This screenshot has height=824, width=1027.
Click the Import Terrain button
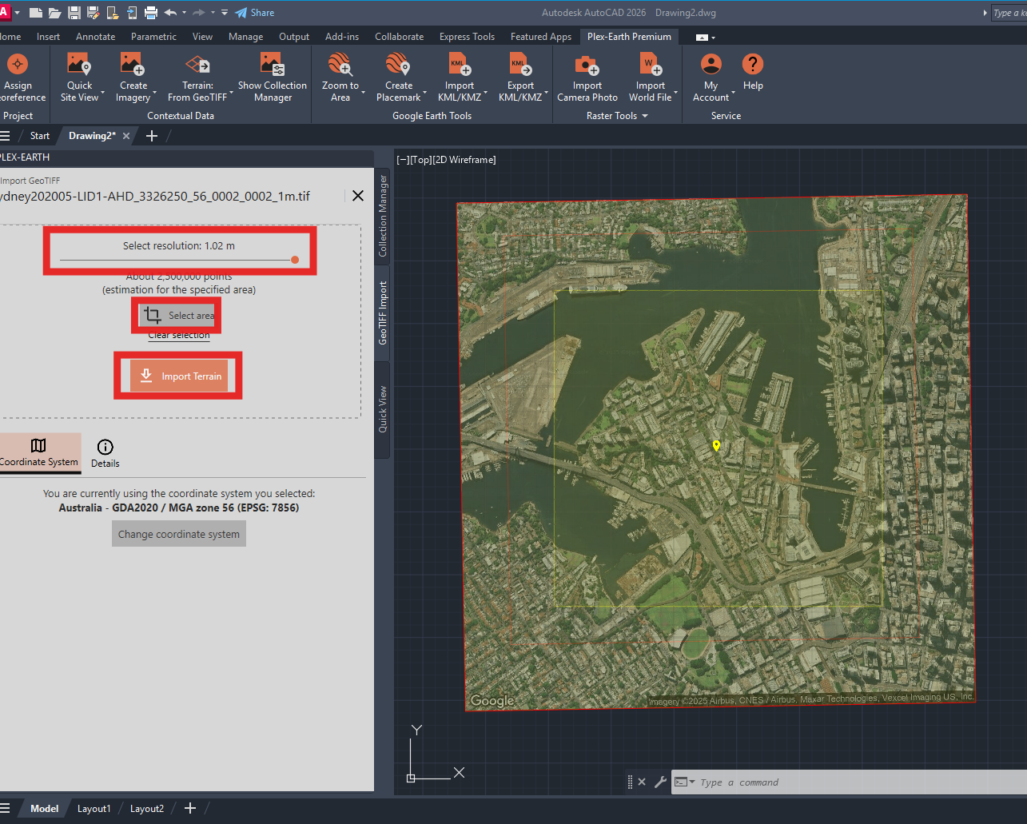click(179, 376)
